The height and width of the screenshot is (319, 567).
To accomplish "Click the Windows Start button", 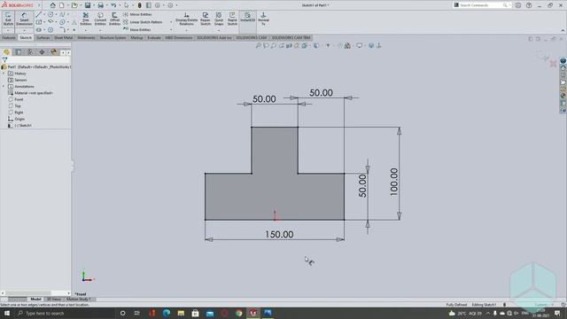I will click(x=6, y=313).
